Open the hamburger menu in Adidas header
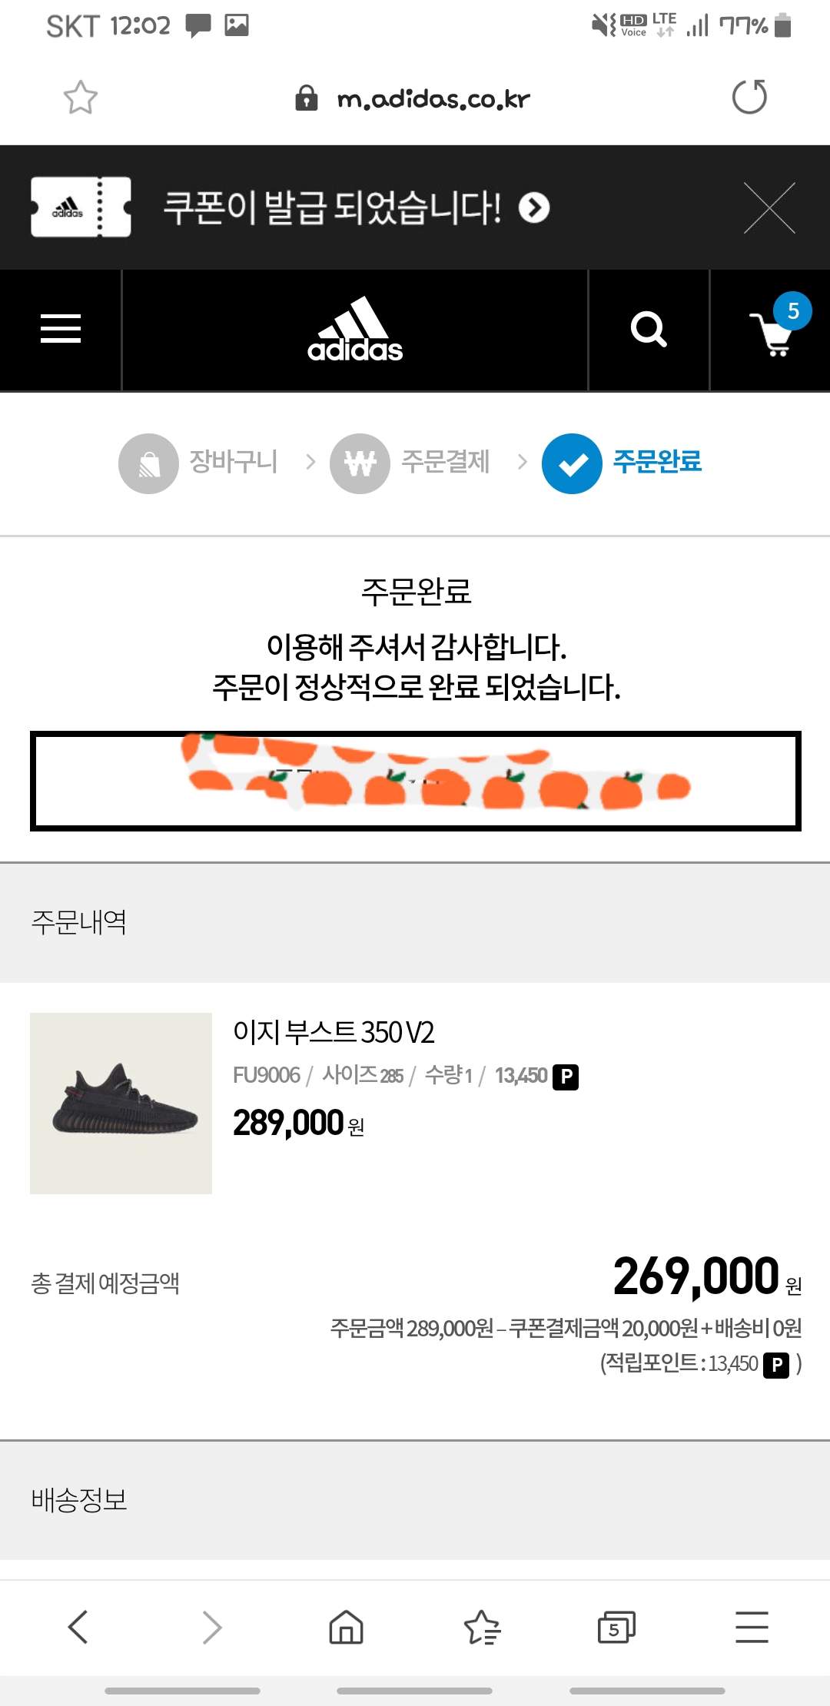This screenshot has height=1706, width=830. pos(61,329)
